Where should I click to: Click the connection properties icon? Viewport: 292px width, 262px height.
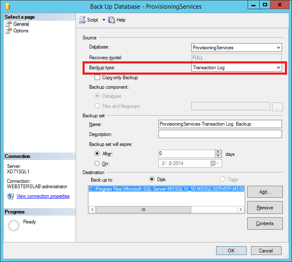10,196
